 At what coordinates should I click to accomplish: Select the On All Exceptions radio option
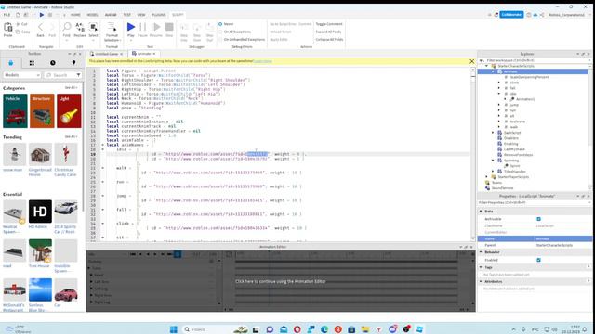220,32
